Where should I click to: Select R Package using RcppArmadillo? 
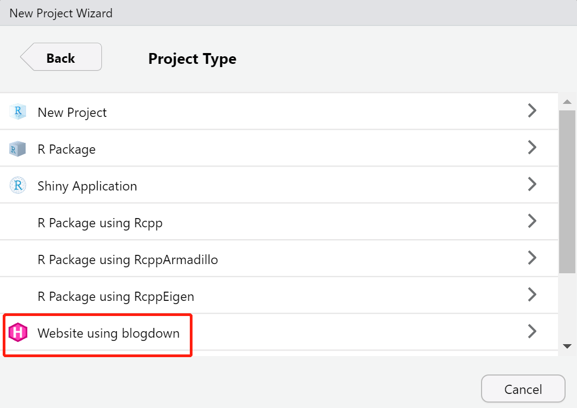279,258
